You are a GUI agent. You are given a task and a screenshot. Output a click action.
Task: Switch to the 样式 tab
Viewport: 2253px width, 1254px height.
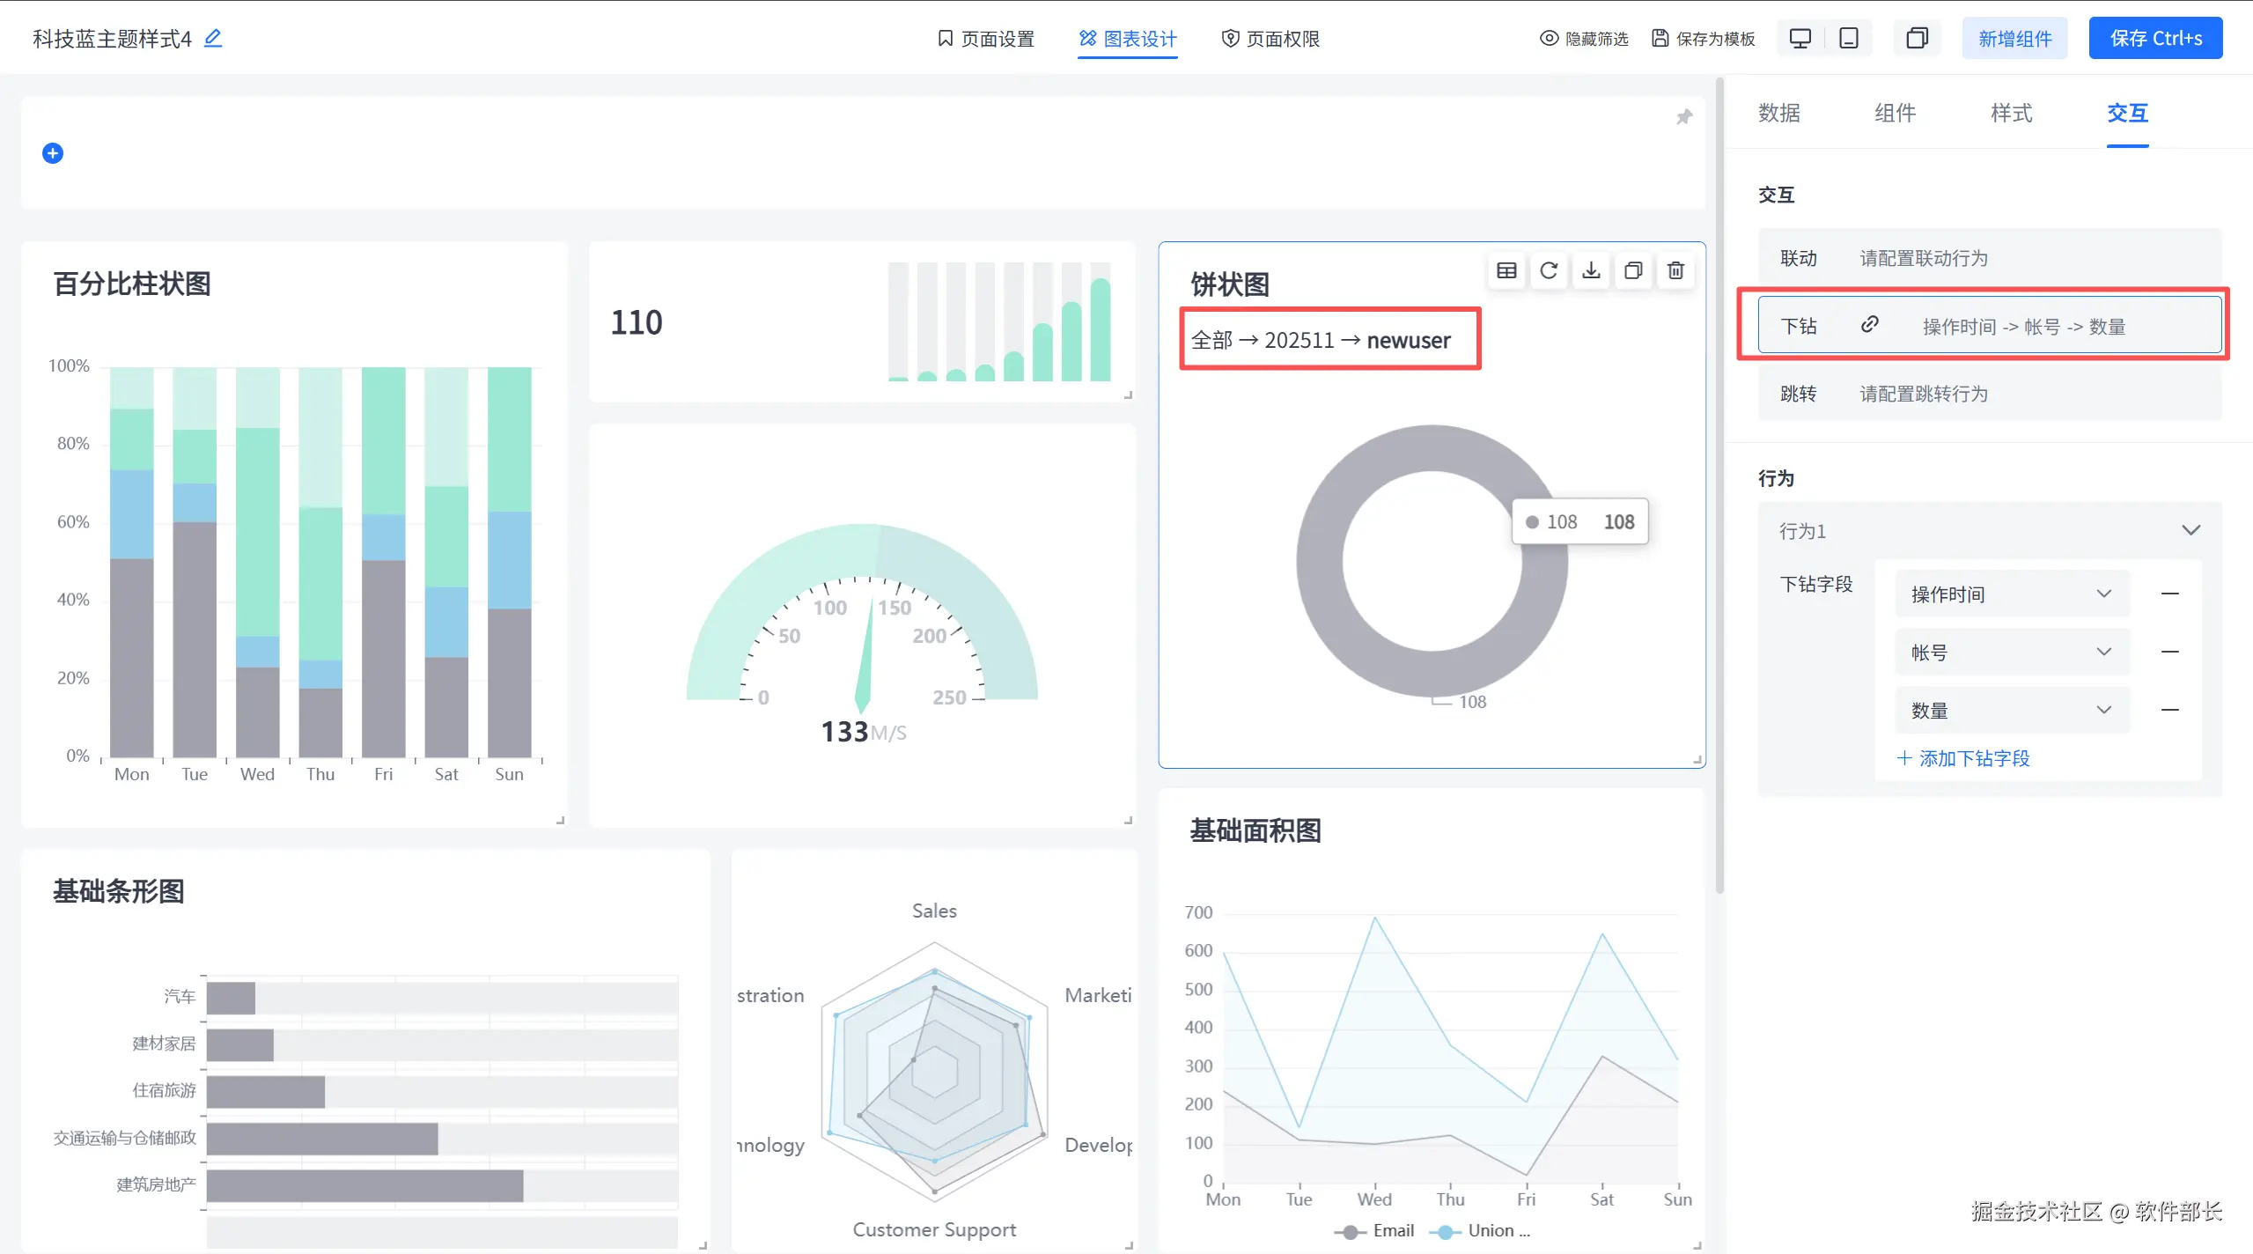(2011, 113)
